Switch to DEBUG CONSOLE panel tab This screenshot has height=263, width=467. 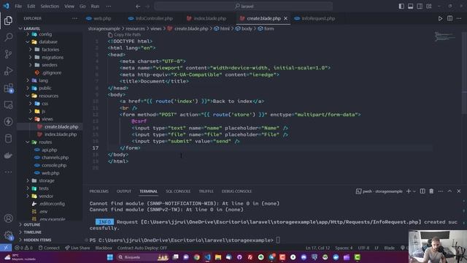(236, 191)
